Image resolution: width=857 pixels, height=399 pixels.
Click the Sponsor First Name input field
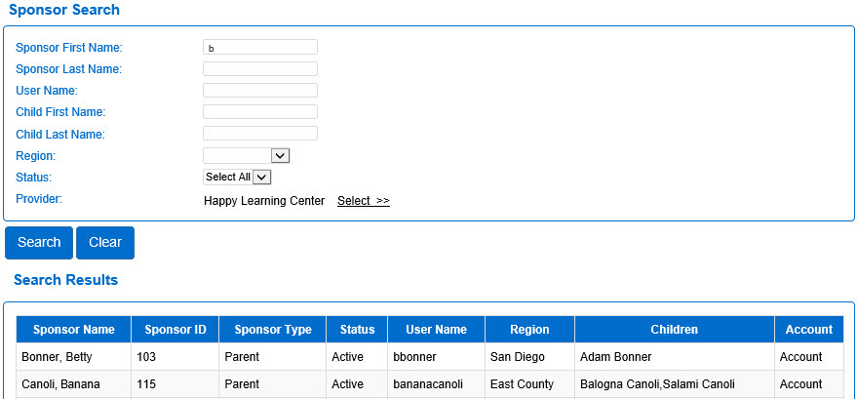(260, 48)
